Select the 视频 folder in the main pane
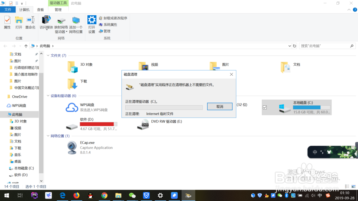 coord(149,66)
